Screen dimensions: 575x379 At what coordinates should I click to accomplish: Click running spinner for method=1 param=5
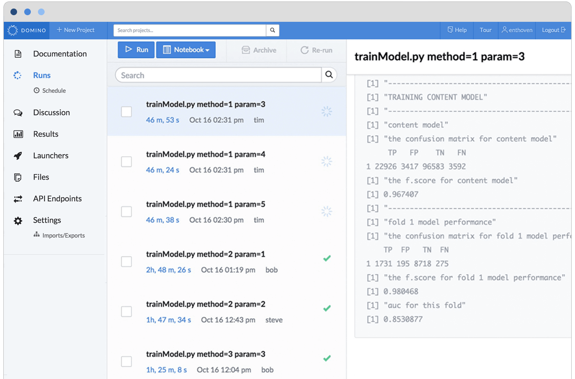[x=326, y=211]
